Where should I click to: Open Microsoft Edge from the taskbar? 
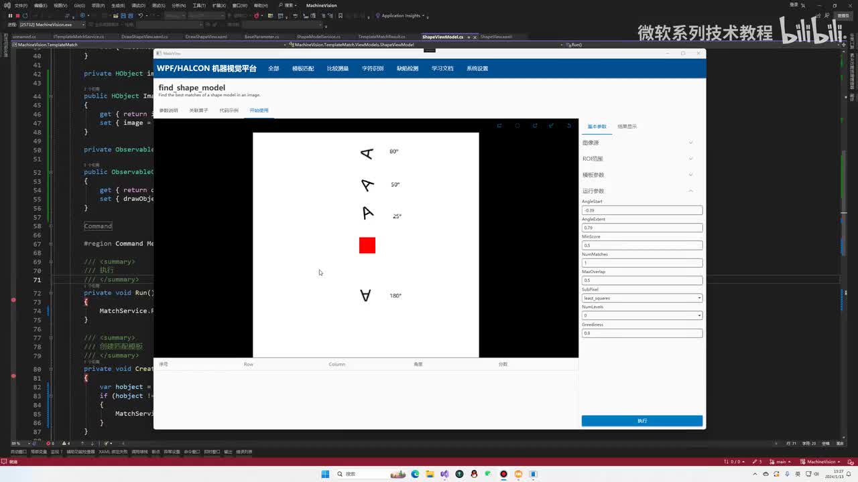[415, 474]
